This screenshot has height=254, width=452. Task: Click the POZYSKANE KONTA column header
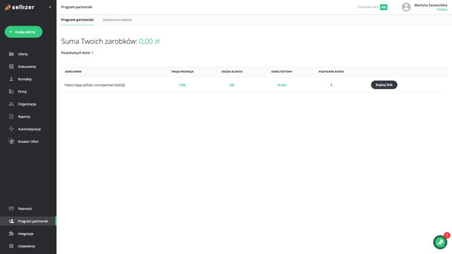(x=331, y=71)
